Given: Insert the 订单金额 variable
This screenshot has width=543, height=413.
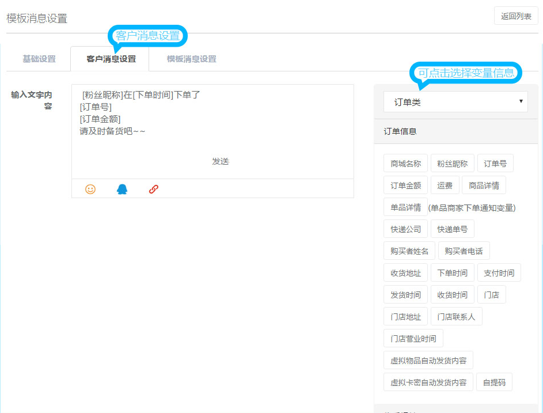Looking at the screenshot, I should click(x=405, y=185).
